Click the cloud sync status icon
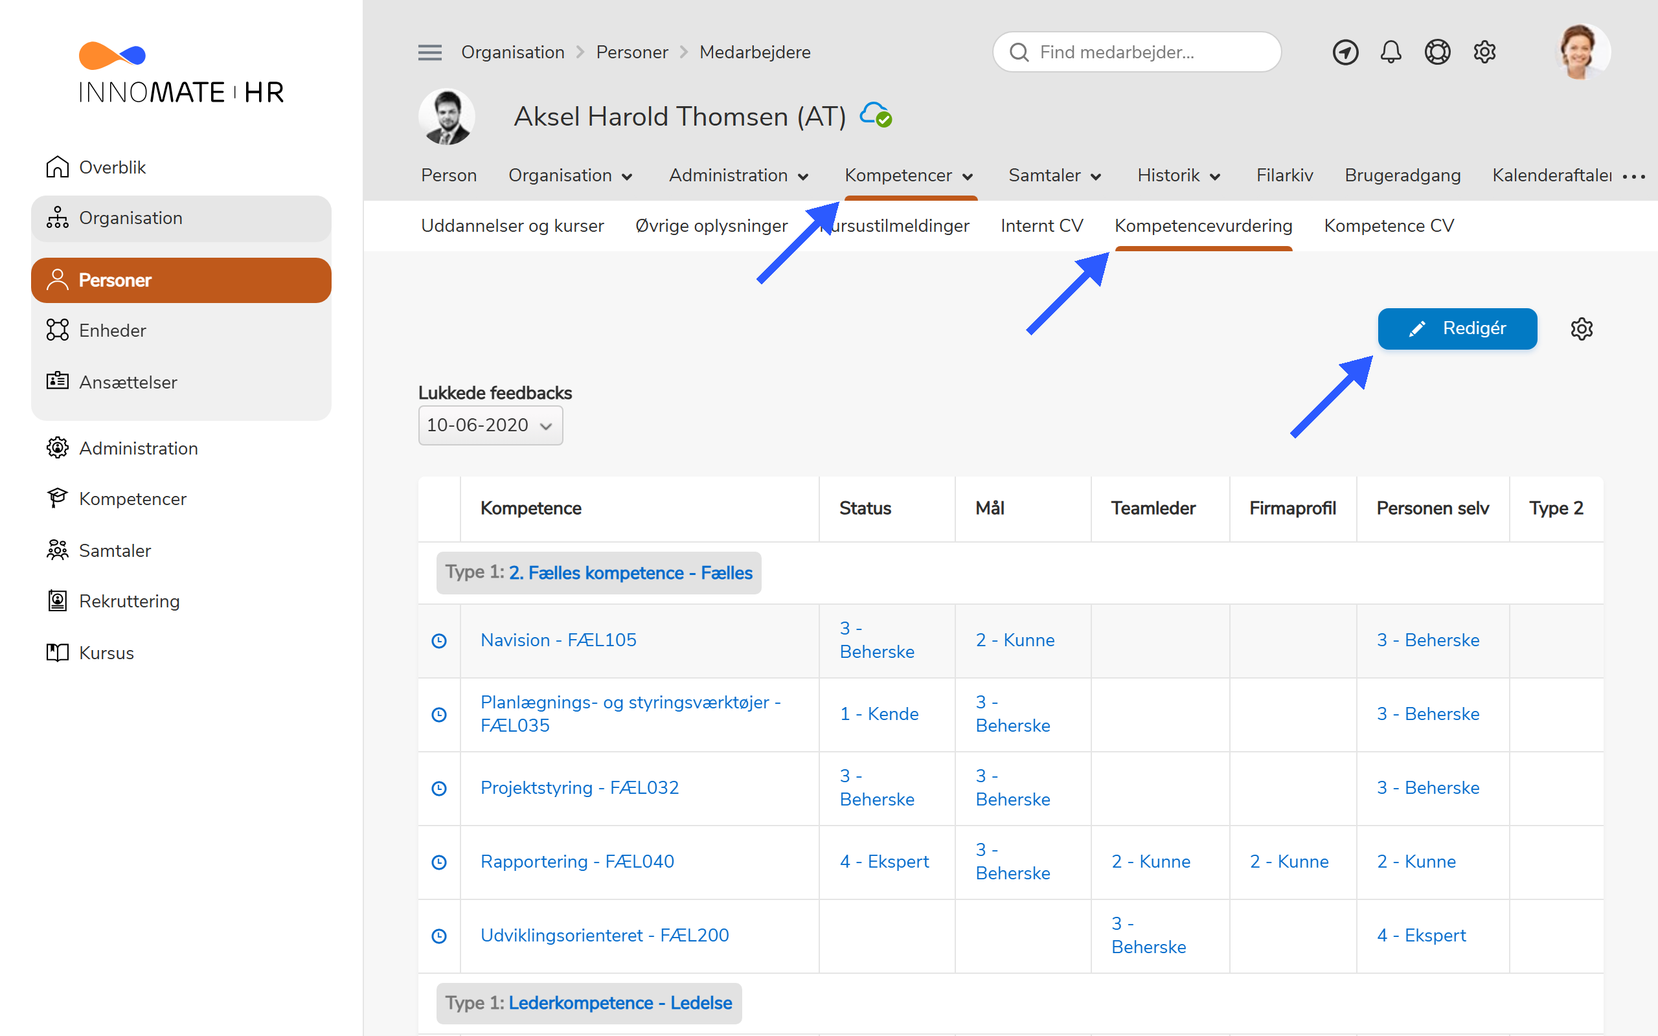This screenshot has width=1658, height=1036. (876, 115)
